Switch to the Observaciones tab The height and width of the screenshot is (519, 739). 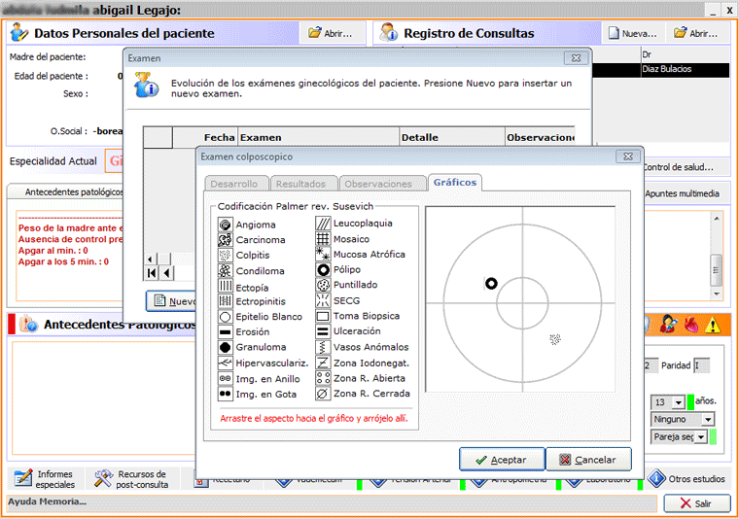[378, 184]
